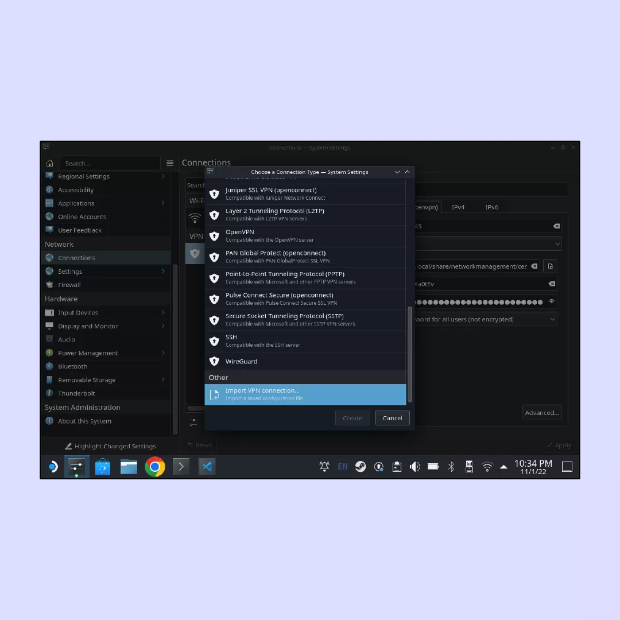Open Klipper clipboard from the system tray
The width and height of the screenshot is (620, 620).
point(397,467)
